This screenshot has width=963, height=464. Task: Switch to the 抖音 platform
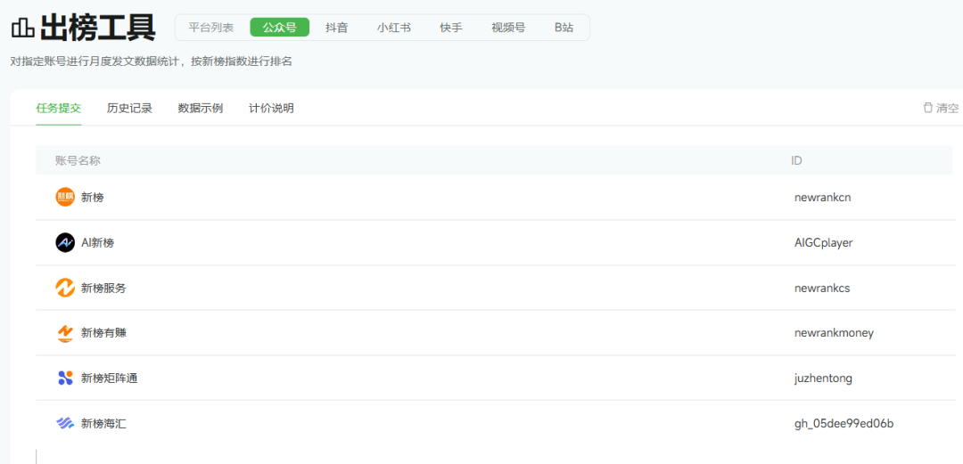click(337, 28)
